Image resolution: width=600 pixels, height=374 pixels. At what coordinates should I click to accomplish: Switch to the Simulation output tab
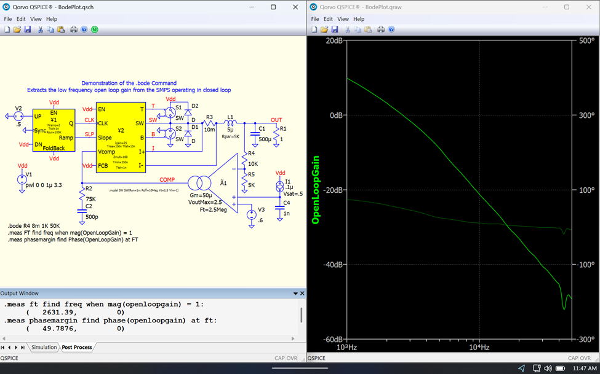click(44, 348)
